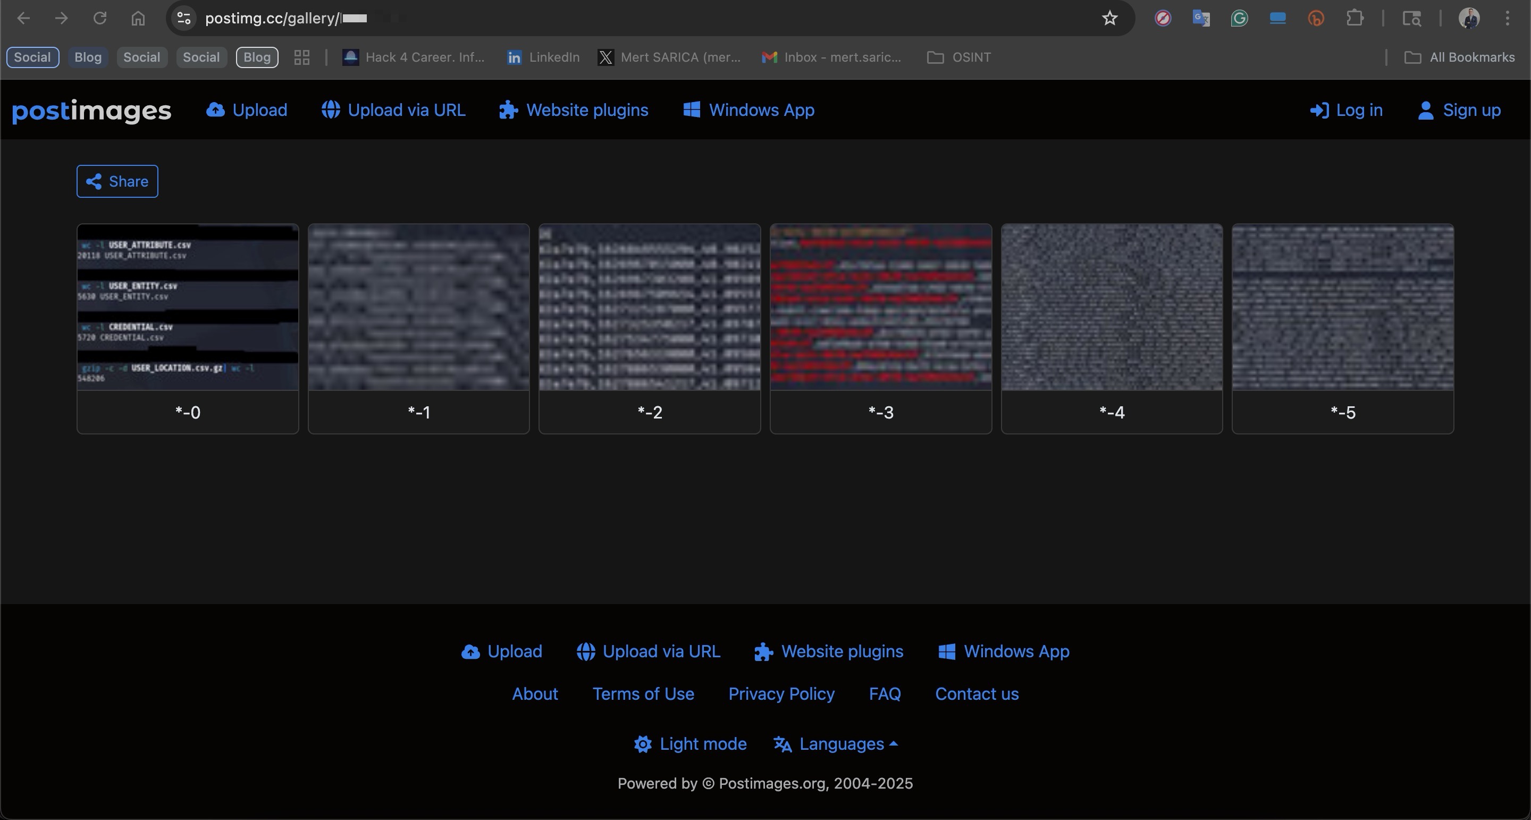This screenshot has height=820, width=1531.
Task: Open the Google Translate extension icon
Action: click(1200, 19)
